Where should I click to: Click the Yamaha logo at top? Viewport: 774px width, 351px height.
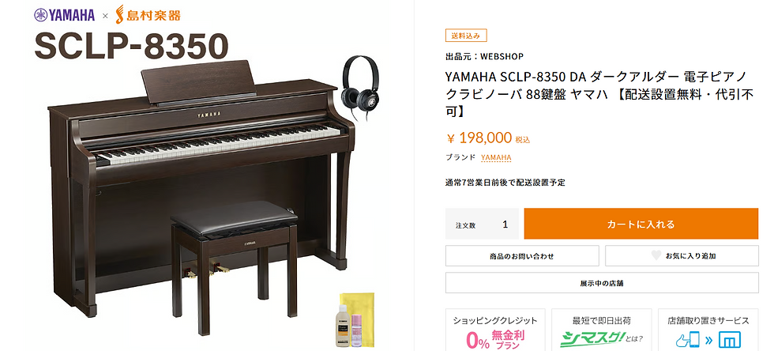(64, 15)
